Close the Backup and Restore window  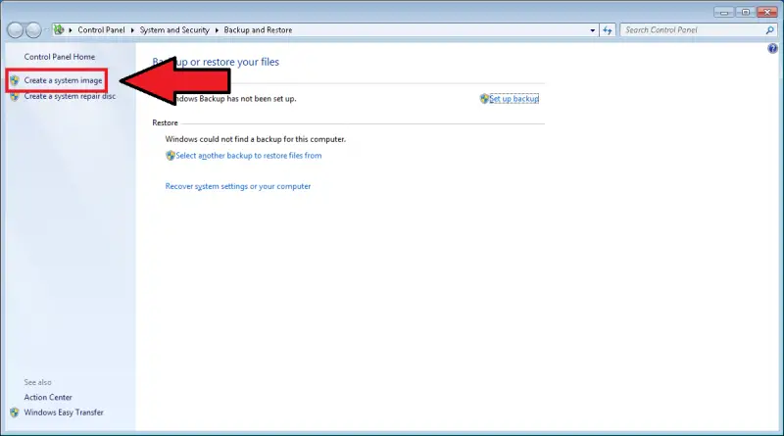(x=767, y=12)
